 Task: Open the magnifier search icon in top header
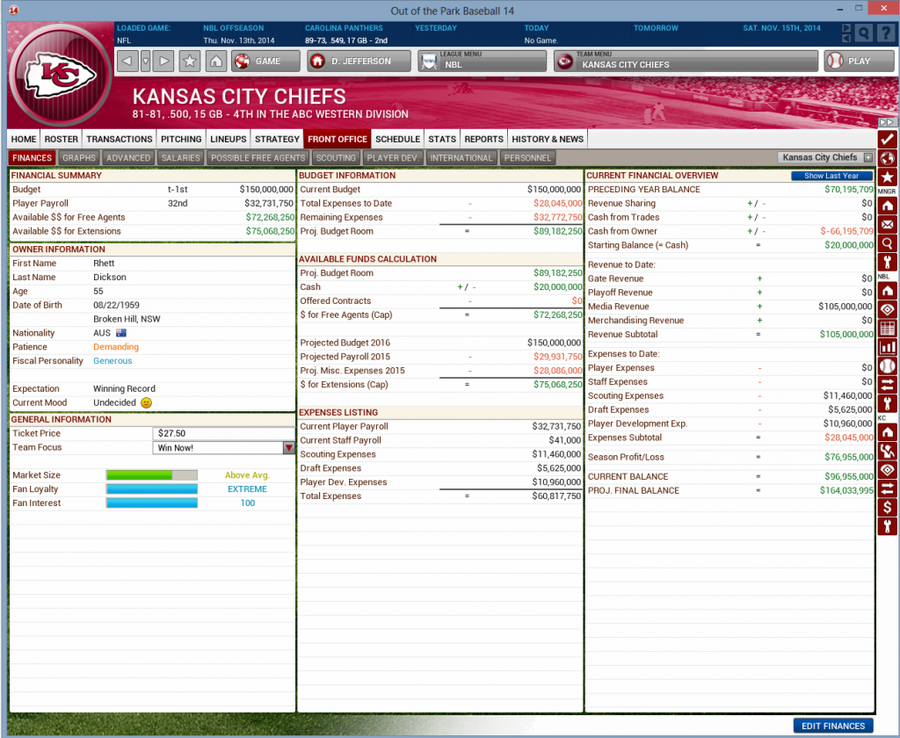tap(863, 33)
